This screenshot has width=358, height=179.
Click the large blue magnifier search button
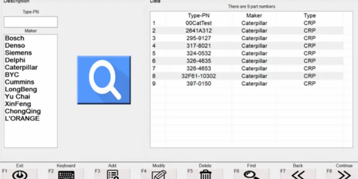[x=104, y=80]
